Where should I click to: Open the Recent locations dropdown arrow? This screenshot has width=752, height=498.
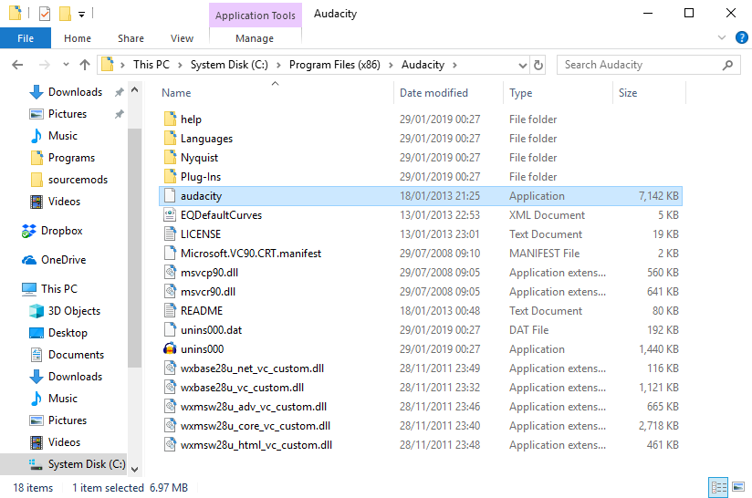[67, 65]
